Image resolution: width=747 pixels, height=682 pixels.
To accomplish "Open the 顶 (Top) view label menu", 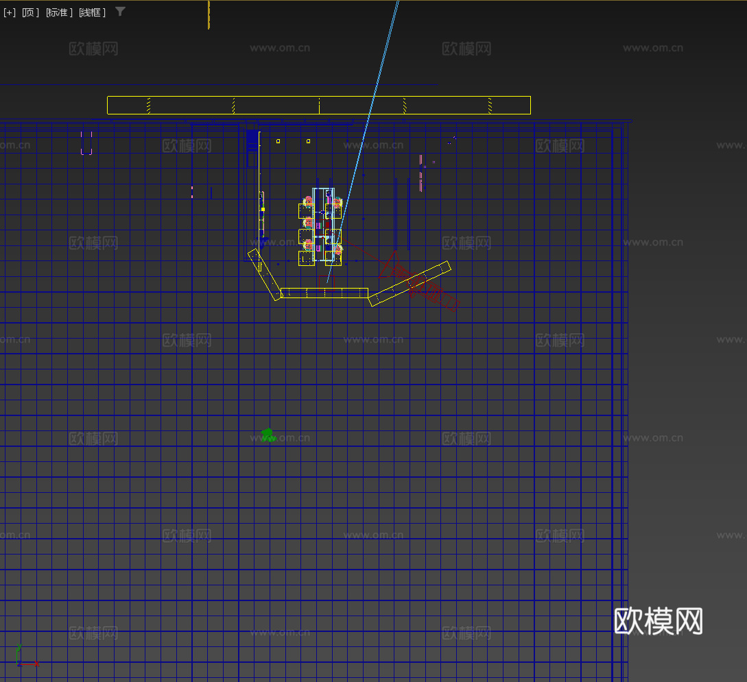I will [30, 12].
